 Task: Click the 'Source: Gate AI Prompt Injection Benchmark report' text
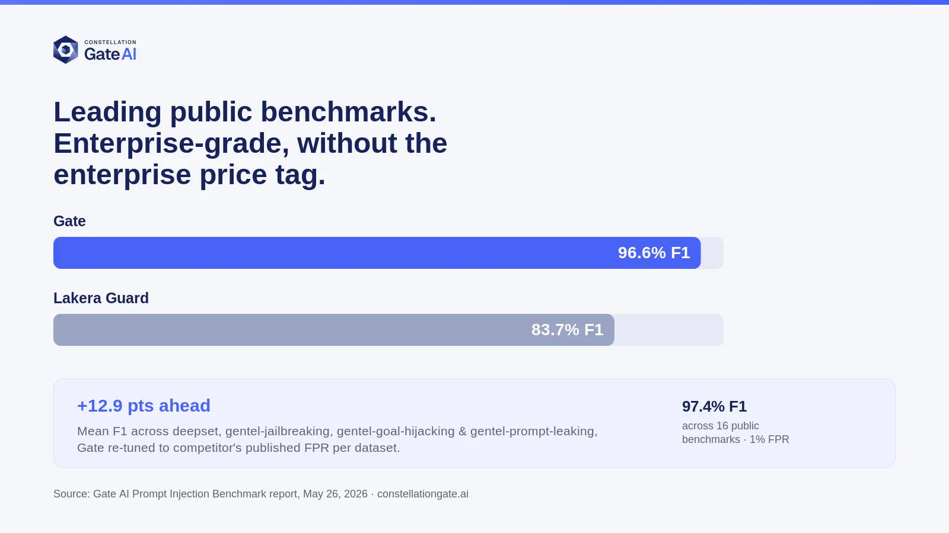pyautogui.click(x=176, y=494)
